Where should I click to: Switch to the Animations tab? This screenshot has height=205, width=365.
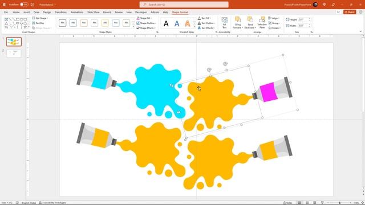tap(77, 12)
